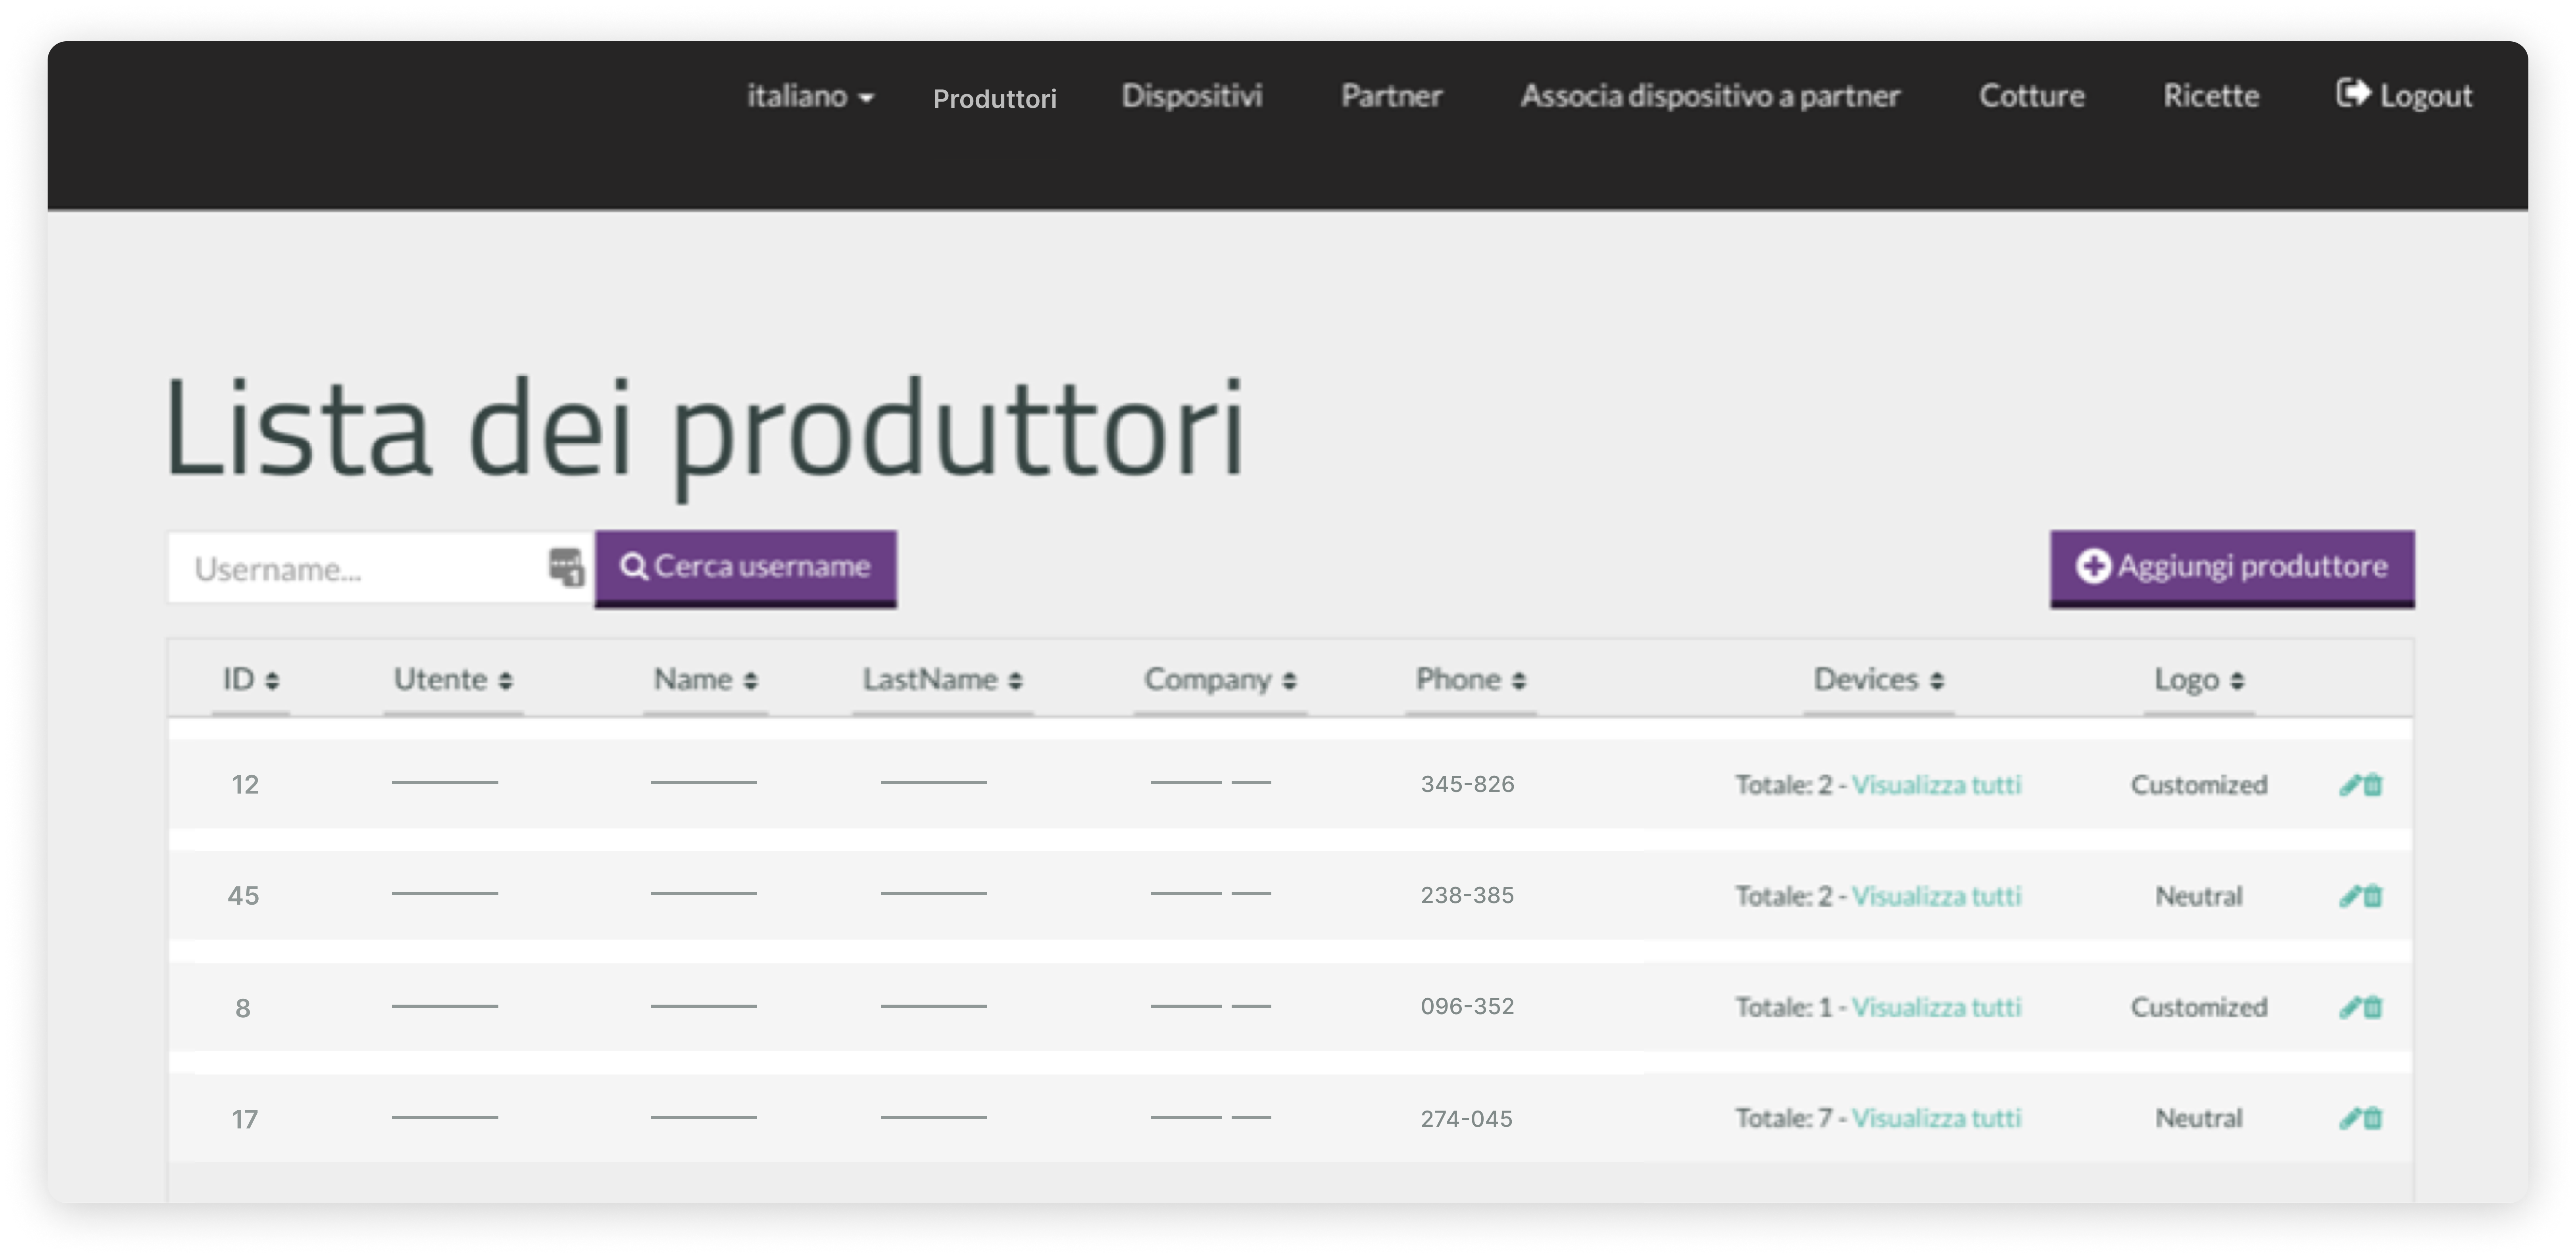
Task: Sort table by LastName column arrows
Action: 1016,681
